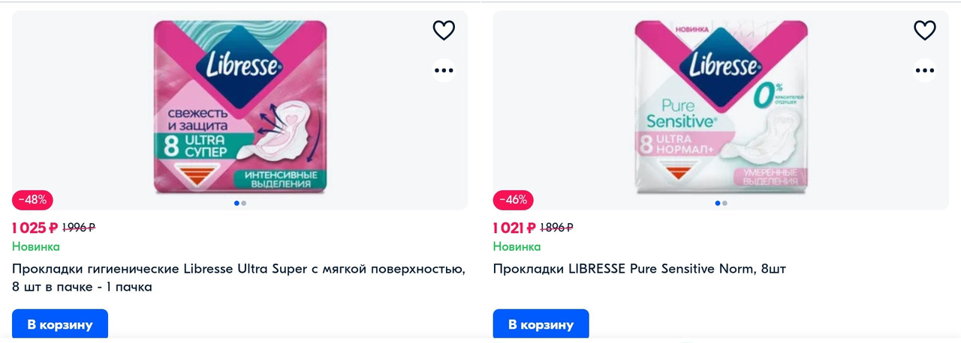The width and height of the screenshot is (961, 343).
Task: Open the pink Libresse Ultra Super product image
Action: tap(240, 108)
